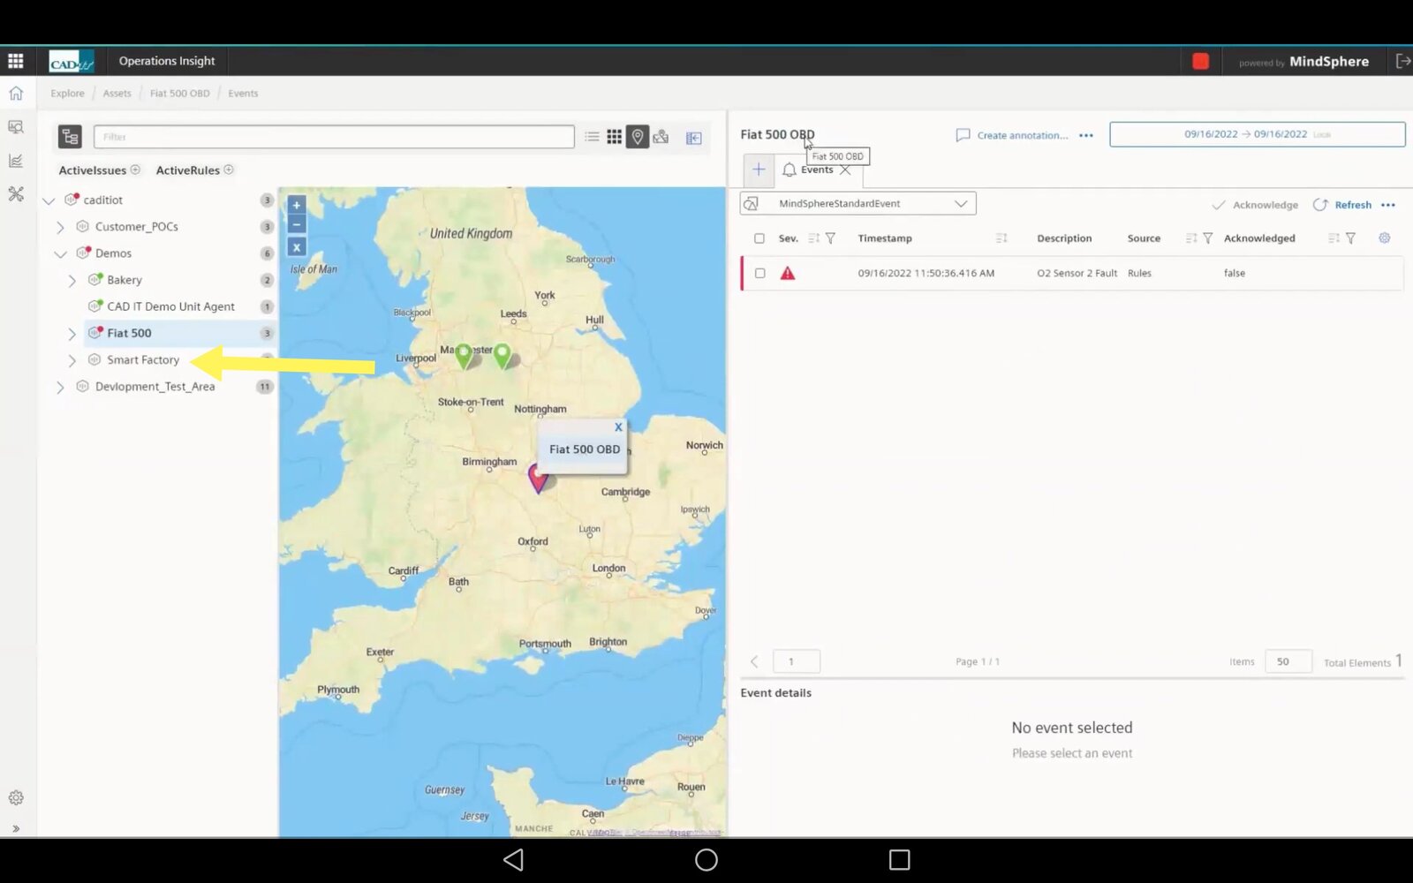Screen dimensions: 1413x883
Task: Zoom out on the map
Action: (x=297, y=224)
